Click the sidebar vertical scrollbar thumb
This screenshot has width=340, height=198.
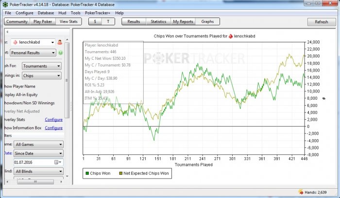(x=67, y=80)
